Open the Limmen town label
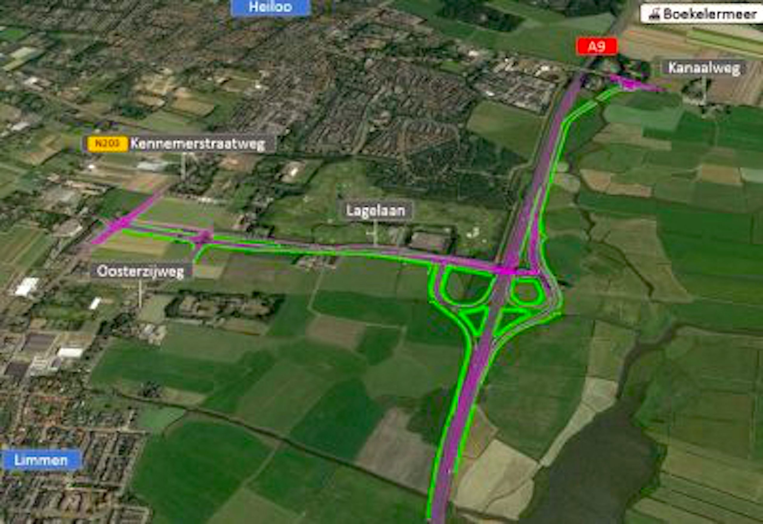The image size is (763, 524). click(x=41, y=460)
